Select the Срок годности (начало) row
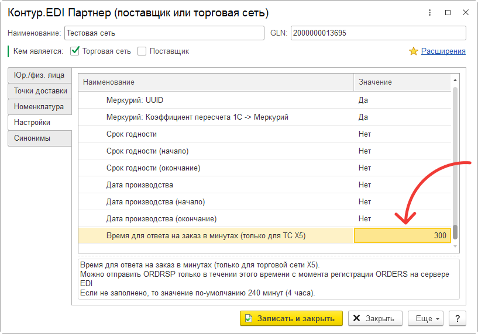Viewport: 478px width, 334px height. pyautogui.click(x=264, y=151)
